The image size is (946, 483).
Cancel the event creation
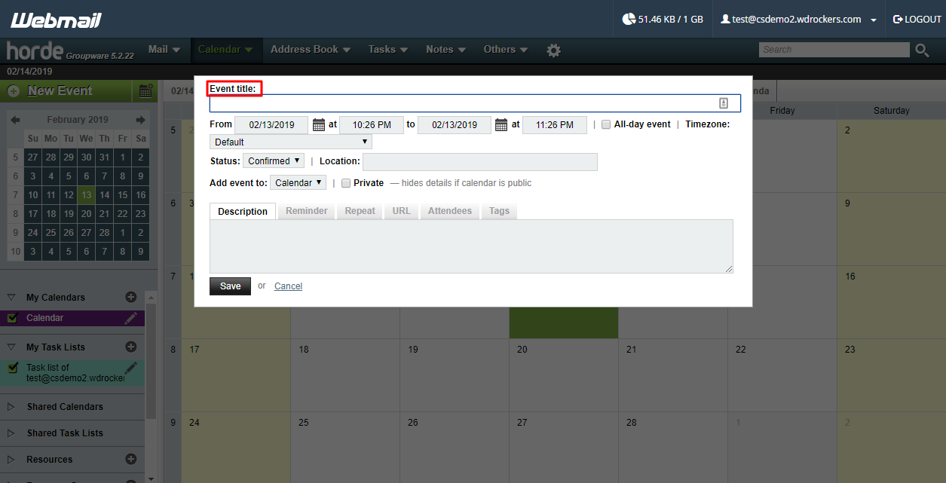(x=288, y=286)
